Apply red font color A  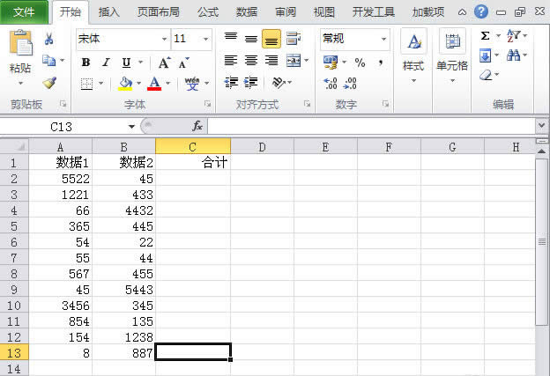(154, 84)
